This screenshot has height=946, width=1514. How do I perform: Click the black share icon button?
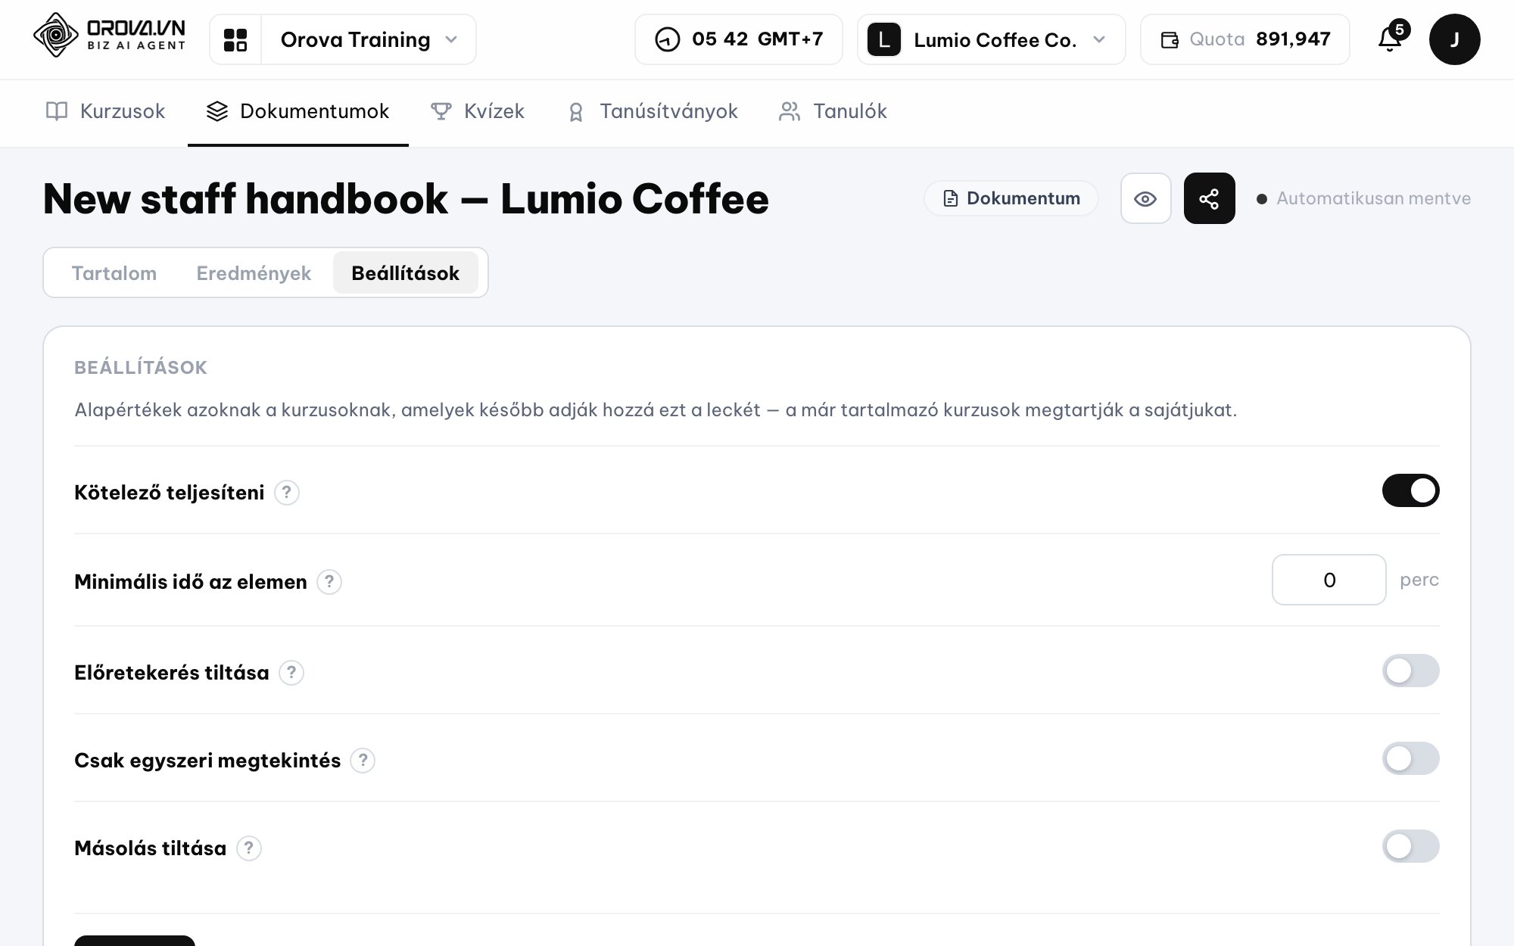tap(1209, 198)
